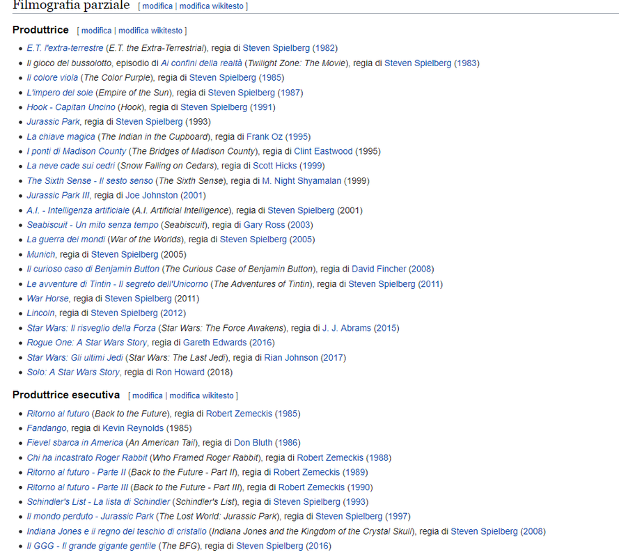This screenshot has width=619, height=557.
Task: Open the Gareth Edwards link
Action: click(214, 343)
